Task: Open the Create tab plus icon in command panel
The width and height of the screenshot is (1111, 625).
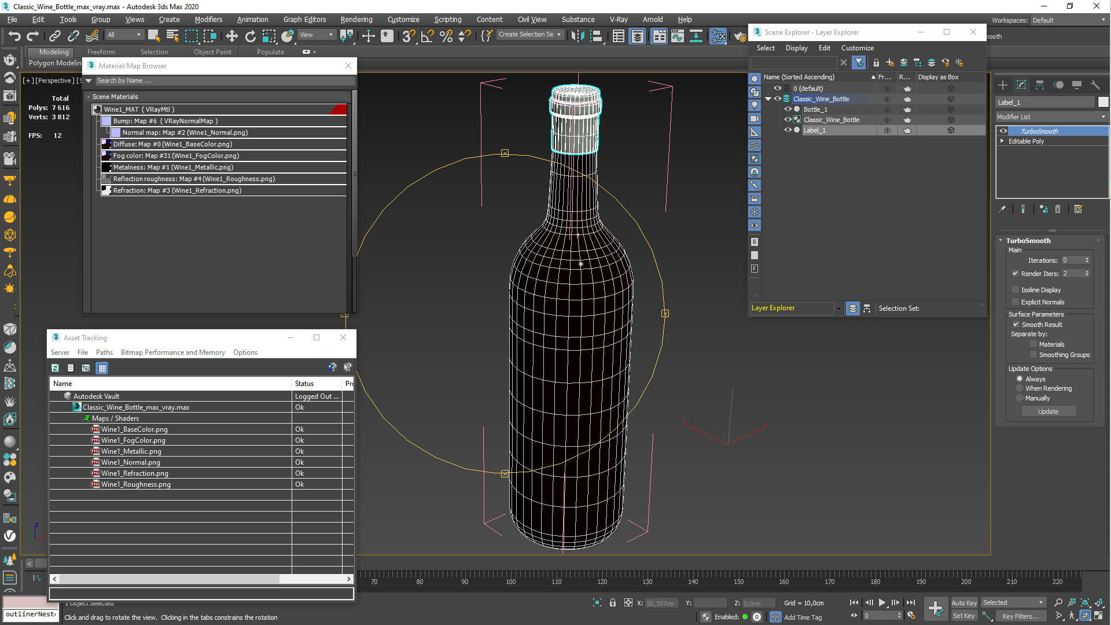Action: (x=1003, y=85)
